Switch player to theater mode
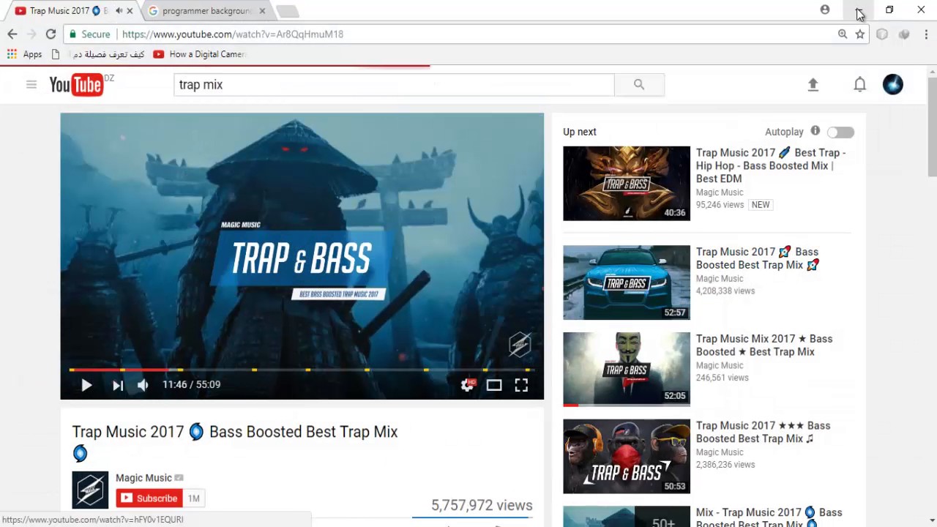Viewport: 937px width, 527px height. (494, 385)
